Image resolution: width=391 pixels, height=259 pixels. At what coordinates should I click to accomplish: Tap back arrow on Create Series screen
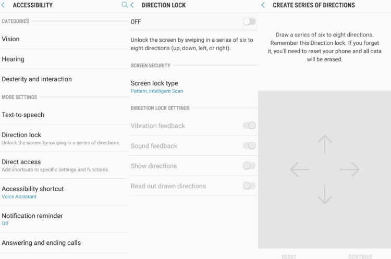tap(263, 5)
